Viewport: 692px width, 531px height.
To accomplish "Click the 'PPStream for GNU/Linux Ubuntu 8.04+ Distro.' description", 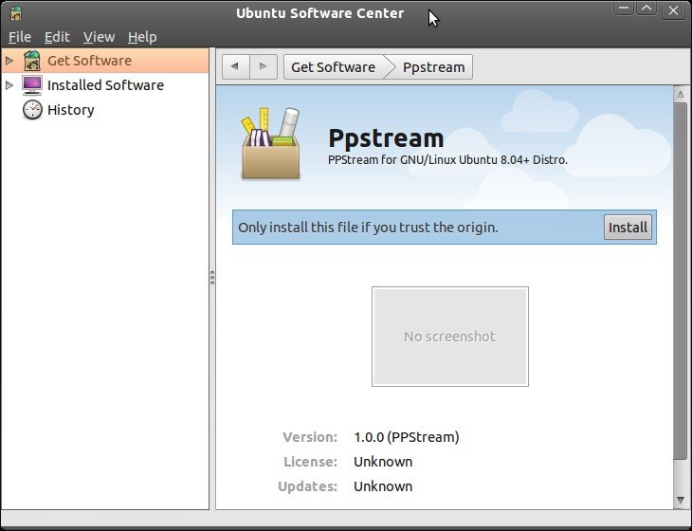I will point(447,160).
